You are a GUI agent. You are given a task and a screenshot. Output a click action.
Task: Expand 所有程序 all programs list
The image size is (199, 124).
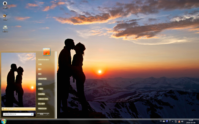[x=19, y=109]
